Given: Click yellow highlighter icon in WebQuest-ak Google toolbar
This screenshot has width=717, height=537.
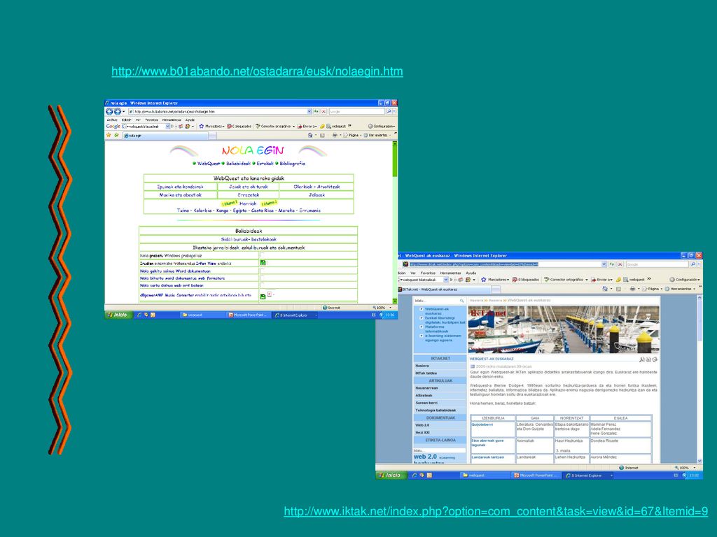Looking at the screenshot, I should (618, 280).
